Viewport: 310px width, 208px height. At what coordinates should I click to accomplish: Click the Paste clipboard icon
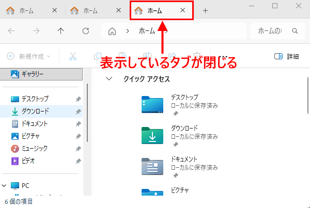[122, 56]
